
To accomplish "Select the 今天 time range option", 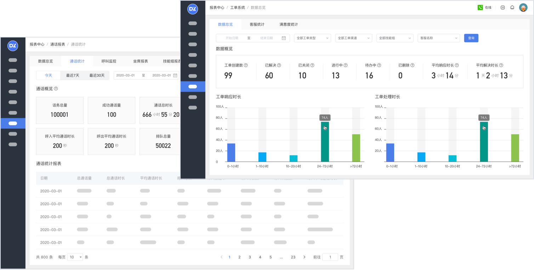I will pos(48,75).
